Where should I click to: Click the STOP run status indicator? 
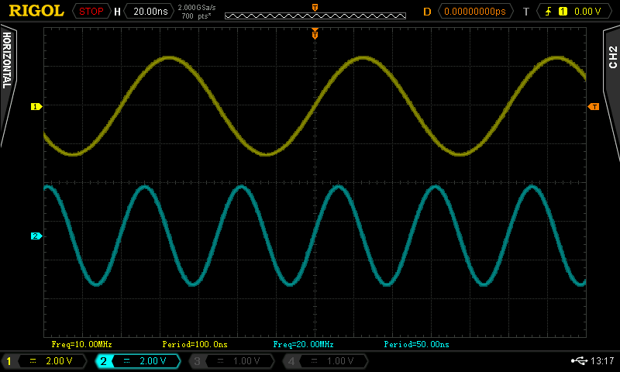tap(91, 12)
